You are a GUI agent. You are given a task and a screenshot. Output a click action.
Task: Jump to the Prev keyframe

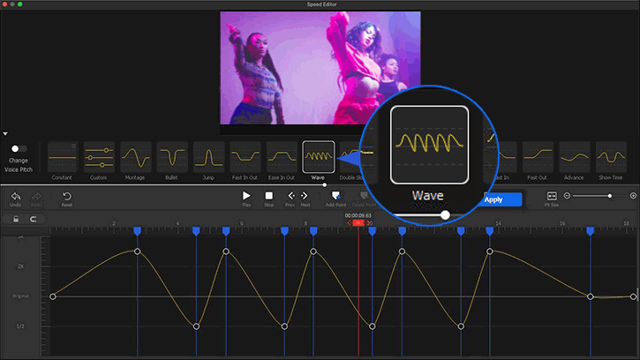(290, 196)
